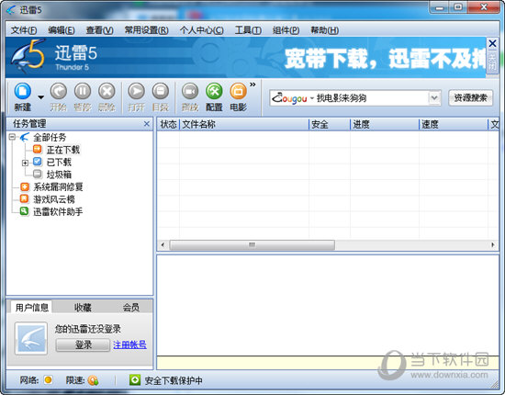Open the 查看(V) menu
The width and height of the screenshot is (505, 395).
coord(99,30)
